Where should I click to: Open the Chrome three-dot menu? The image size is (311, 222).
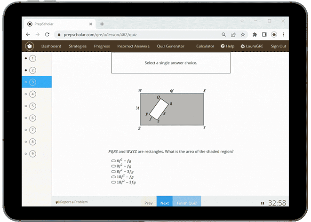[x=283, y=34]
